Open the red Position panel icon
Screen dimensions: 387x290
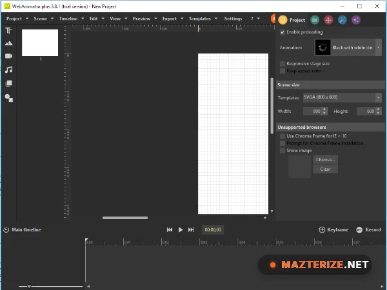(328, 20)
